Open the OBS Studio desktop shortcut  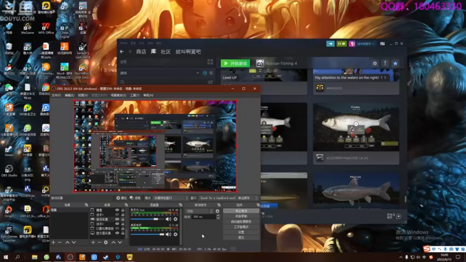[9, 171]
